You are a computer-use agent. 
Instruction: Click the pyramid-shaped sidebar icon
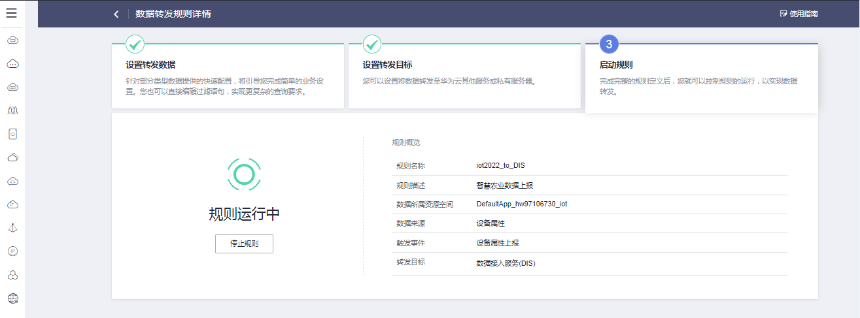(12, 228)
